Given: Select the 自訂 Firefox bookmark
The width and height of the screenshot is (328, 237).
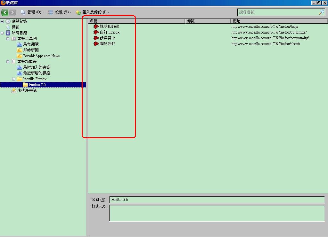Looking at the screenshot, I should pos(110,32).
